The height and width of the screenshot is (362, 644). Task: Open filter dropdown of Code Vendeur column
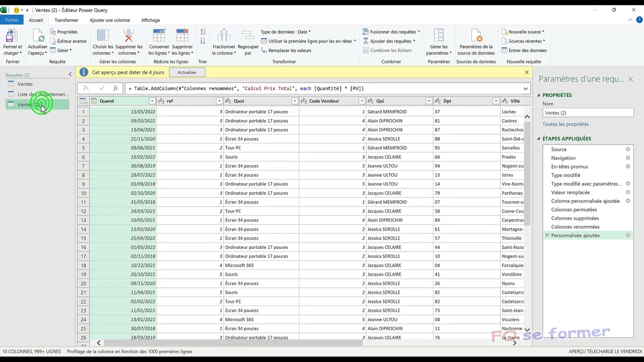361,101
